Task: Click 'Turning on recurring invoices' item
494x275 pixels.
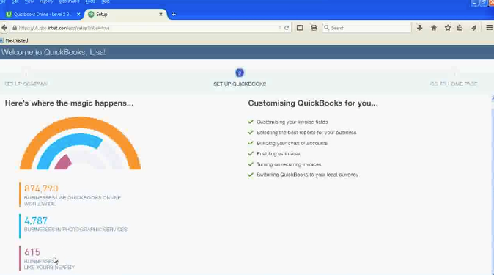Action: (x=289, y=164)
